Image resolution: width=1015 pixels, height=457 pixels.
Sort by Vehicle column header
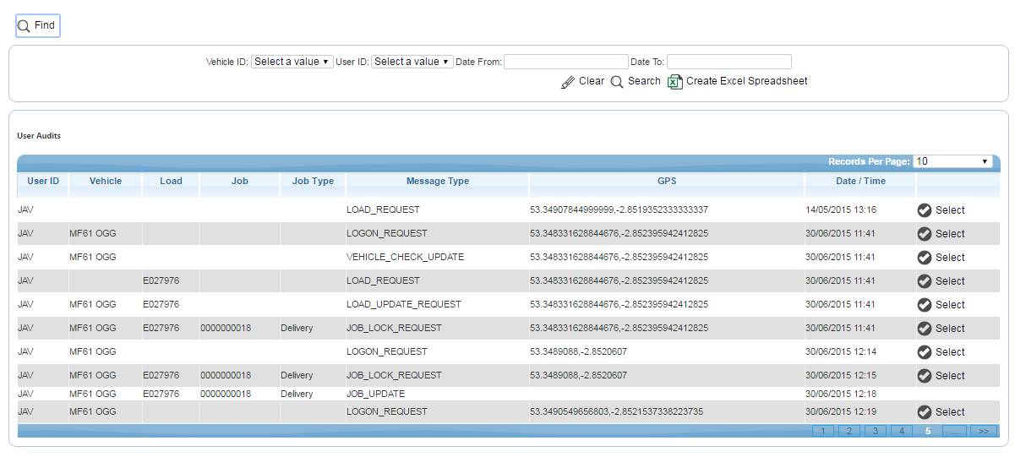pos(106,181)
